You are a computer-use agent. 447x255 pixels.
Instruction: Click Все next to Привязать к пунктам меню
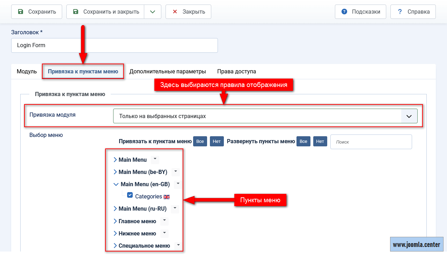click(x=200, y=141)
